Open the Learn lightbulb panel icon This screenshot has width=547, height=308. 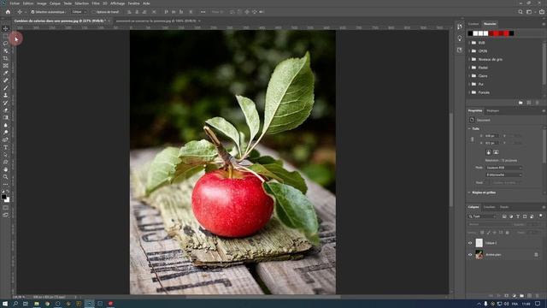[x=460, y=38]
